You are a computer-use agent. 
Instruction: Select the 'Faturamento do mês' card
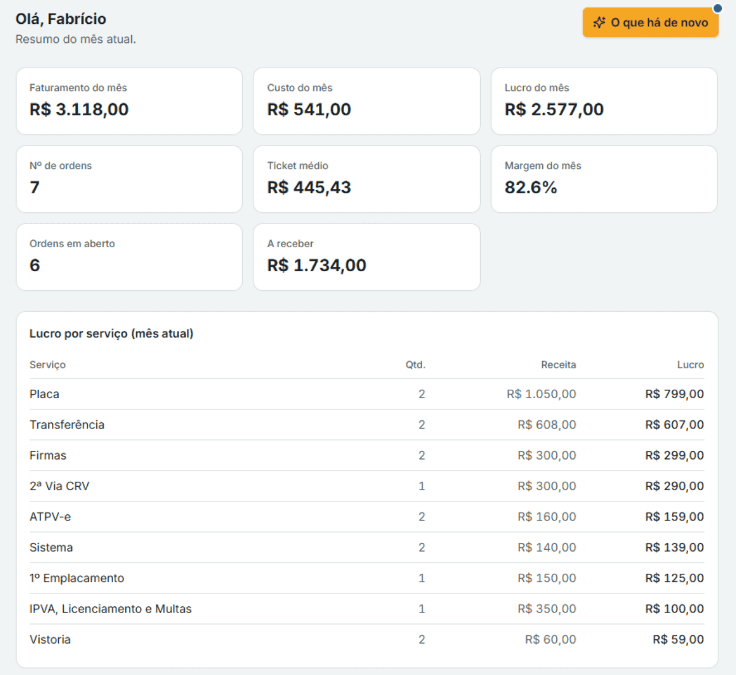click(x=129, y=101)
